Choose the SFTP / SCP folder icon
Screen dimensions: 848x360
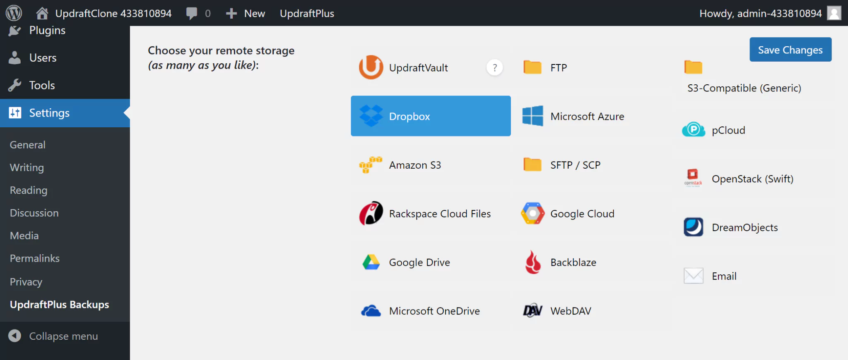(532, 165)
